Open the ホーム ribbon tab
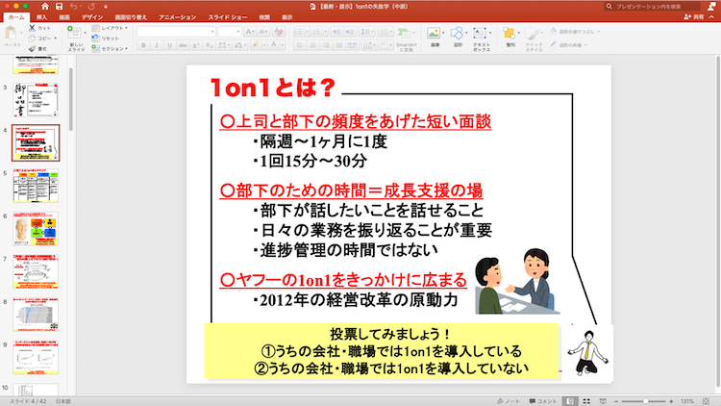This screenshot has width=721, height=406. (x=16, y=17)
